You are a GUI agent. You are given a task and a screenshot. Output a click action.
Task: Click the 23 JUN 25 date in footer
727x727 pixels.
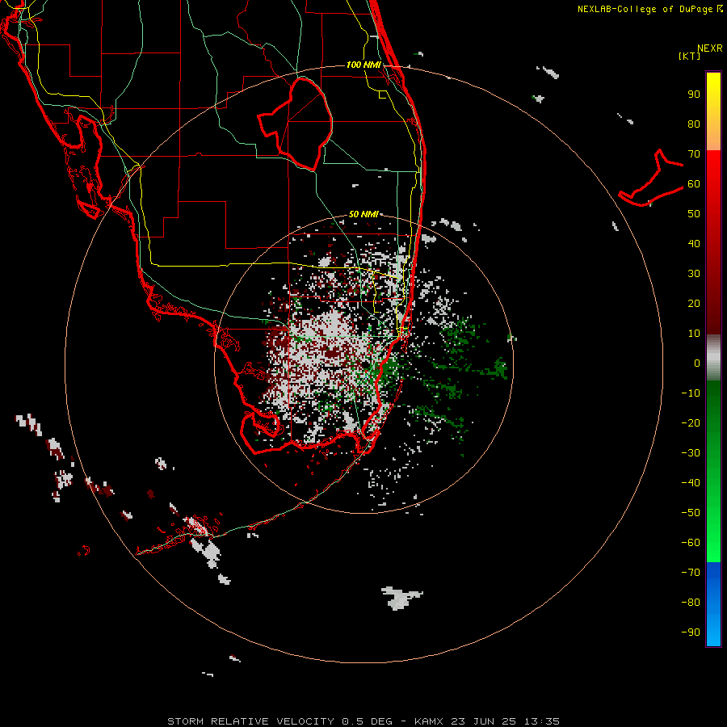click(483, 721)
